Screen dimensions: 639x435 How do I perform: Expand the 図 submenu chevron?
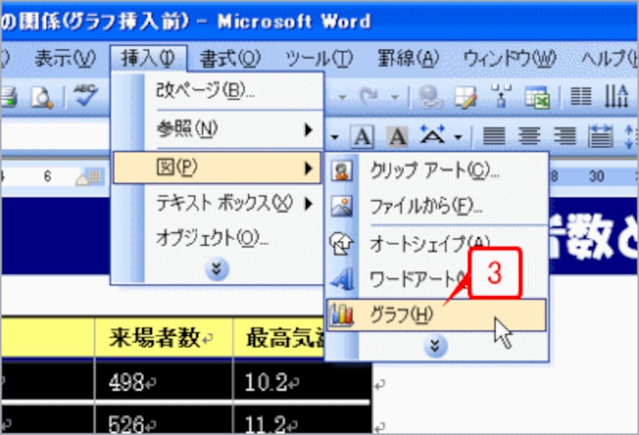435,346
